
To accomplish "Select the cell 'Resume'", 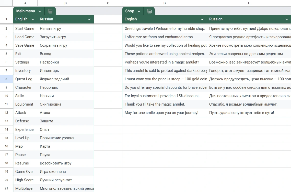I will point(25,163).
